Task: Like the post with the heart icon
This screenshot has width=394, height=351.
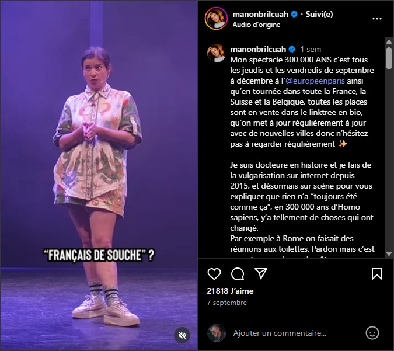Action: pos(214,273)
